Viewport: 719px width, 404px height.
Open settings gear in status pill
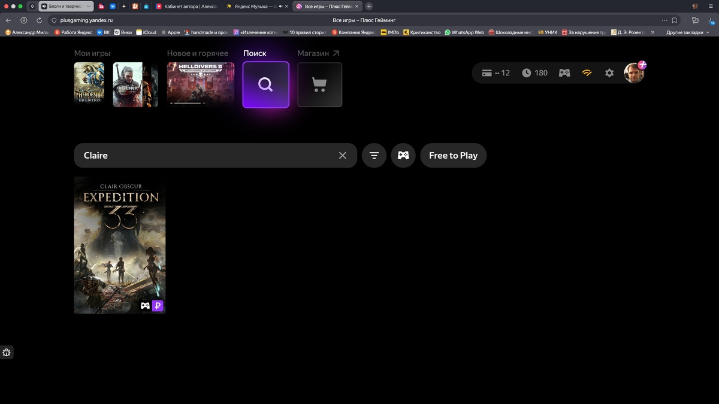pyautogui.click(x=609, y=73)
